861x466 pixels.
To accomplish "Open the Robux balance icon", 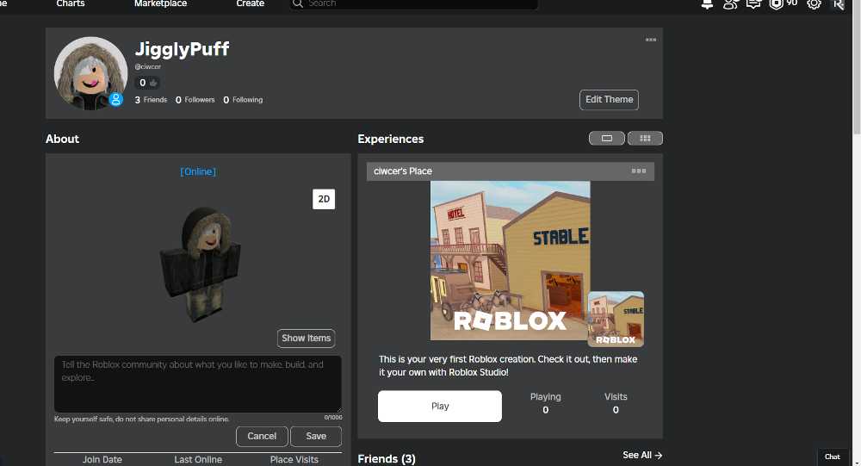I will (x=776, y=4).
